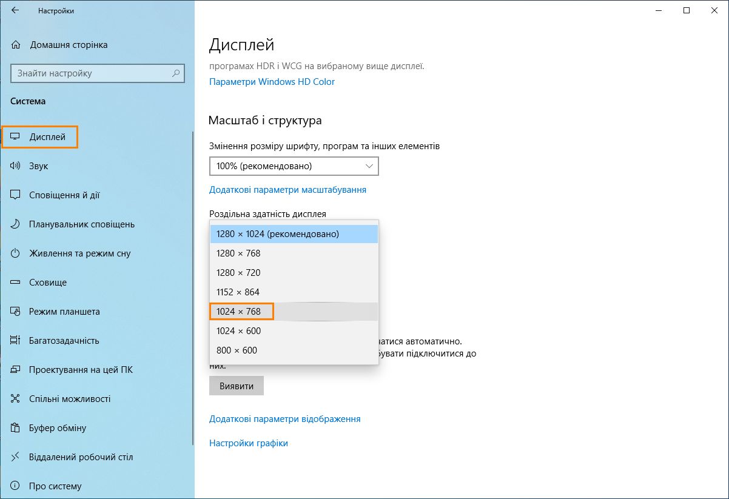Click the search magnifier icon

tap(176, 73)
